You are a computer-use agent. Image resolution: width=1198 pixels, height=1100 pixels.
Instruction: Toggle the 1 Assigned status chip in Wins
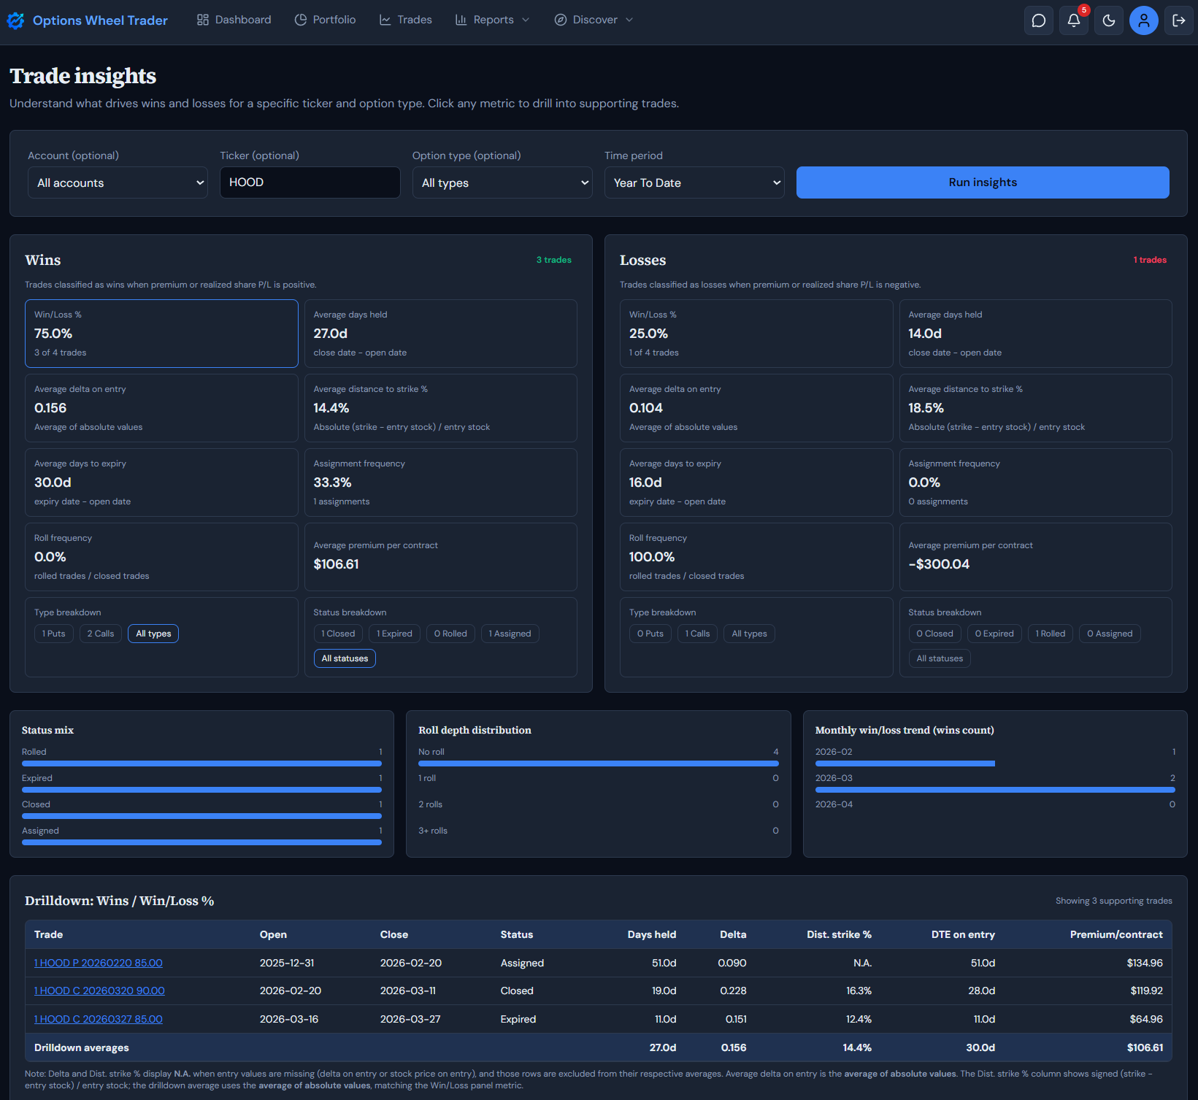(x=510, y=634)
